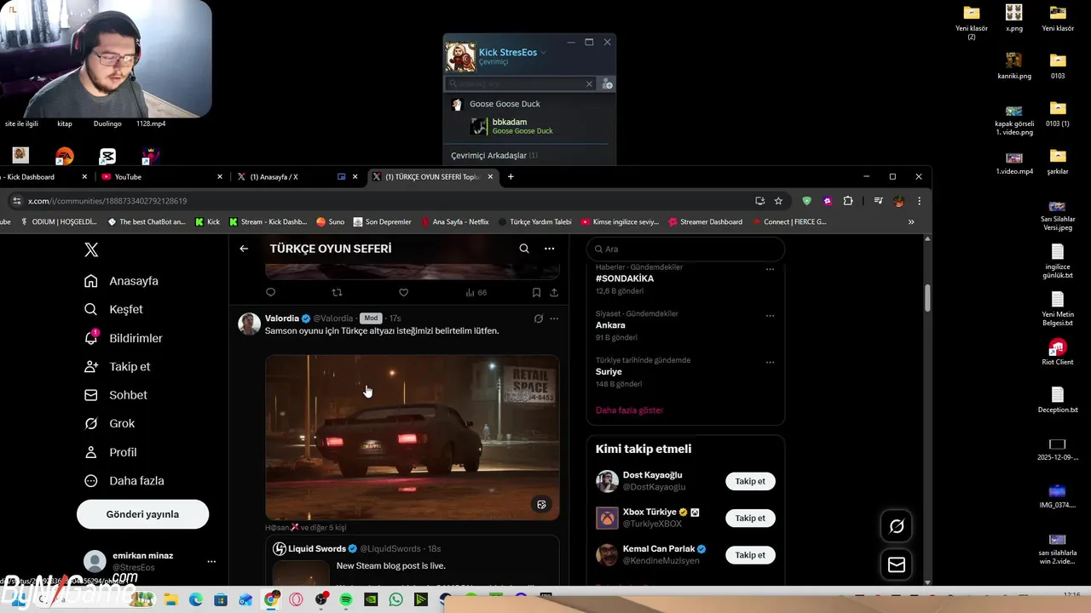Open Valordia post three-dot menu
1091x613 pixels.
click(554, 318)
